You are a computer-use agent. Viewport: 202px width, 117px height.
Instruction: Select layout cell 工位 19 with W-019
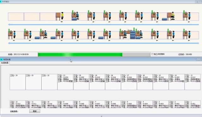coord(97,82)
